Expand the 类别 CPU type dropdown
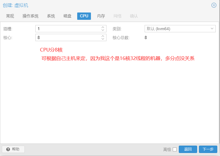 click(212, 29)
